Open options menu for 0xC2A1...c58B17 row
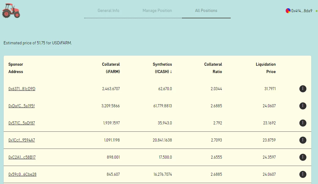This screenshot has width=318, height=184. point(302,157)
